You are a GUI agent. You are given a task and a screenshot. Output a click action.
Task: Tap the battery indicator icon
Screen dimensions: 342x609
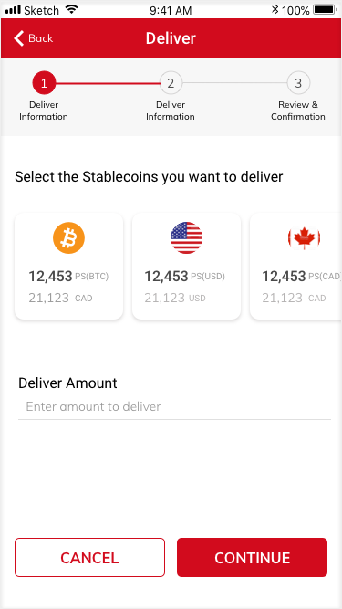(x=325, y=9)
